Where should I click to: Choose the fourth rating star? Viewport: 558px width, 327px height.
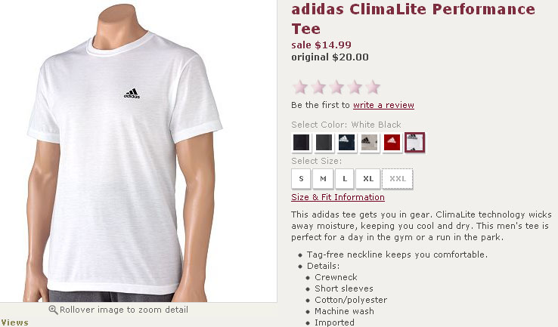(355, 87)
